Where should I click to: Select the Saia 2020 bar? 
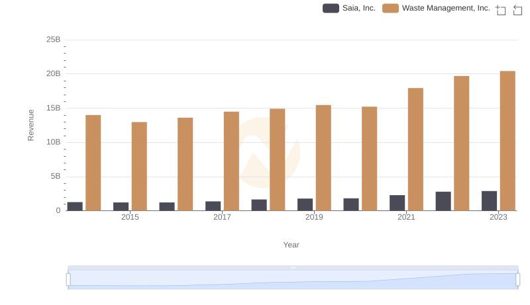point(351,204)
